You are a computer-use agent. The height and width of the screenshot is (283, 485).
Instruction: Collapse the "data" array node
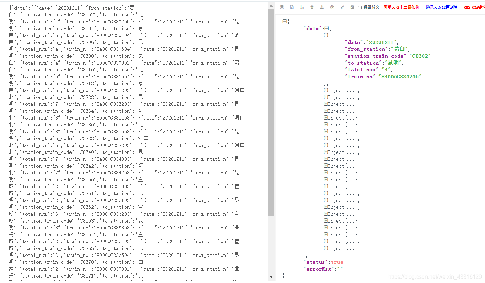pos(327,29)
